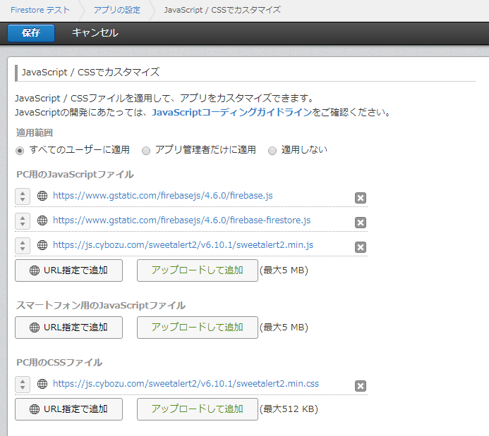Click URL指定で追加 under スマートフォン用のJavaScriptファイル

[x=68, y=328]
